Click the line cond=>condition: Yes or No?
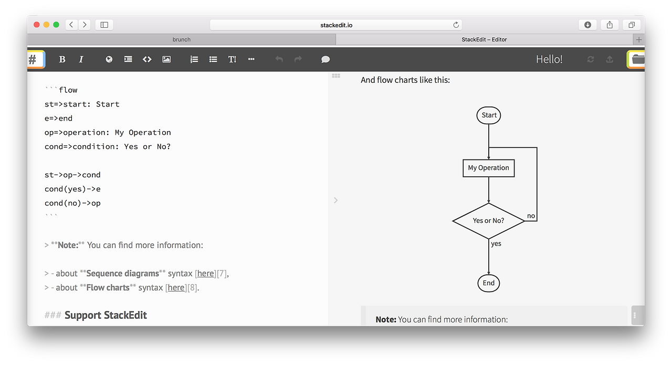Viewport: 672px width, 365px height. click(108, 147)
